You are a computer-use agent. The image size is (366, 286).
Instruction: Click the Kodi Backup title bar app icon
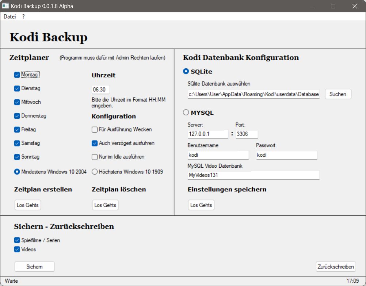click(x=5, y=6)
